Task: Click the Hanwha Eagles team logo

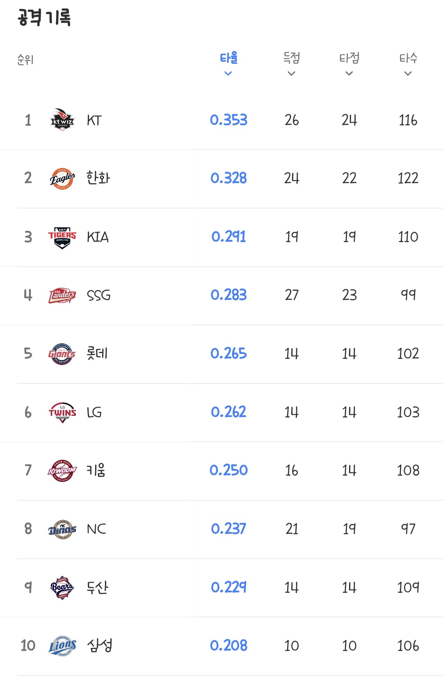Action: coord(62,179)
